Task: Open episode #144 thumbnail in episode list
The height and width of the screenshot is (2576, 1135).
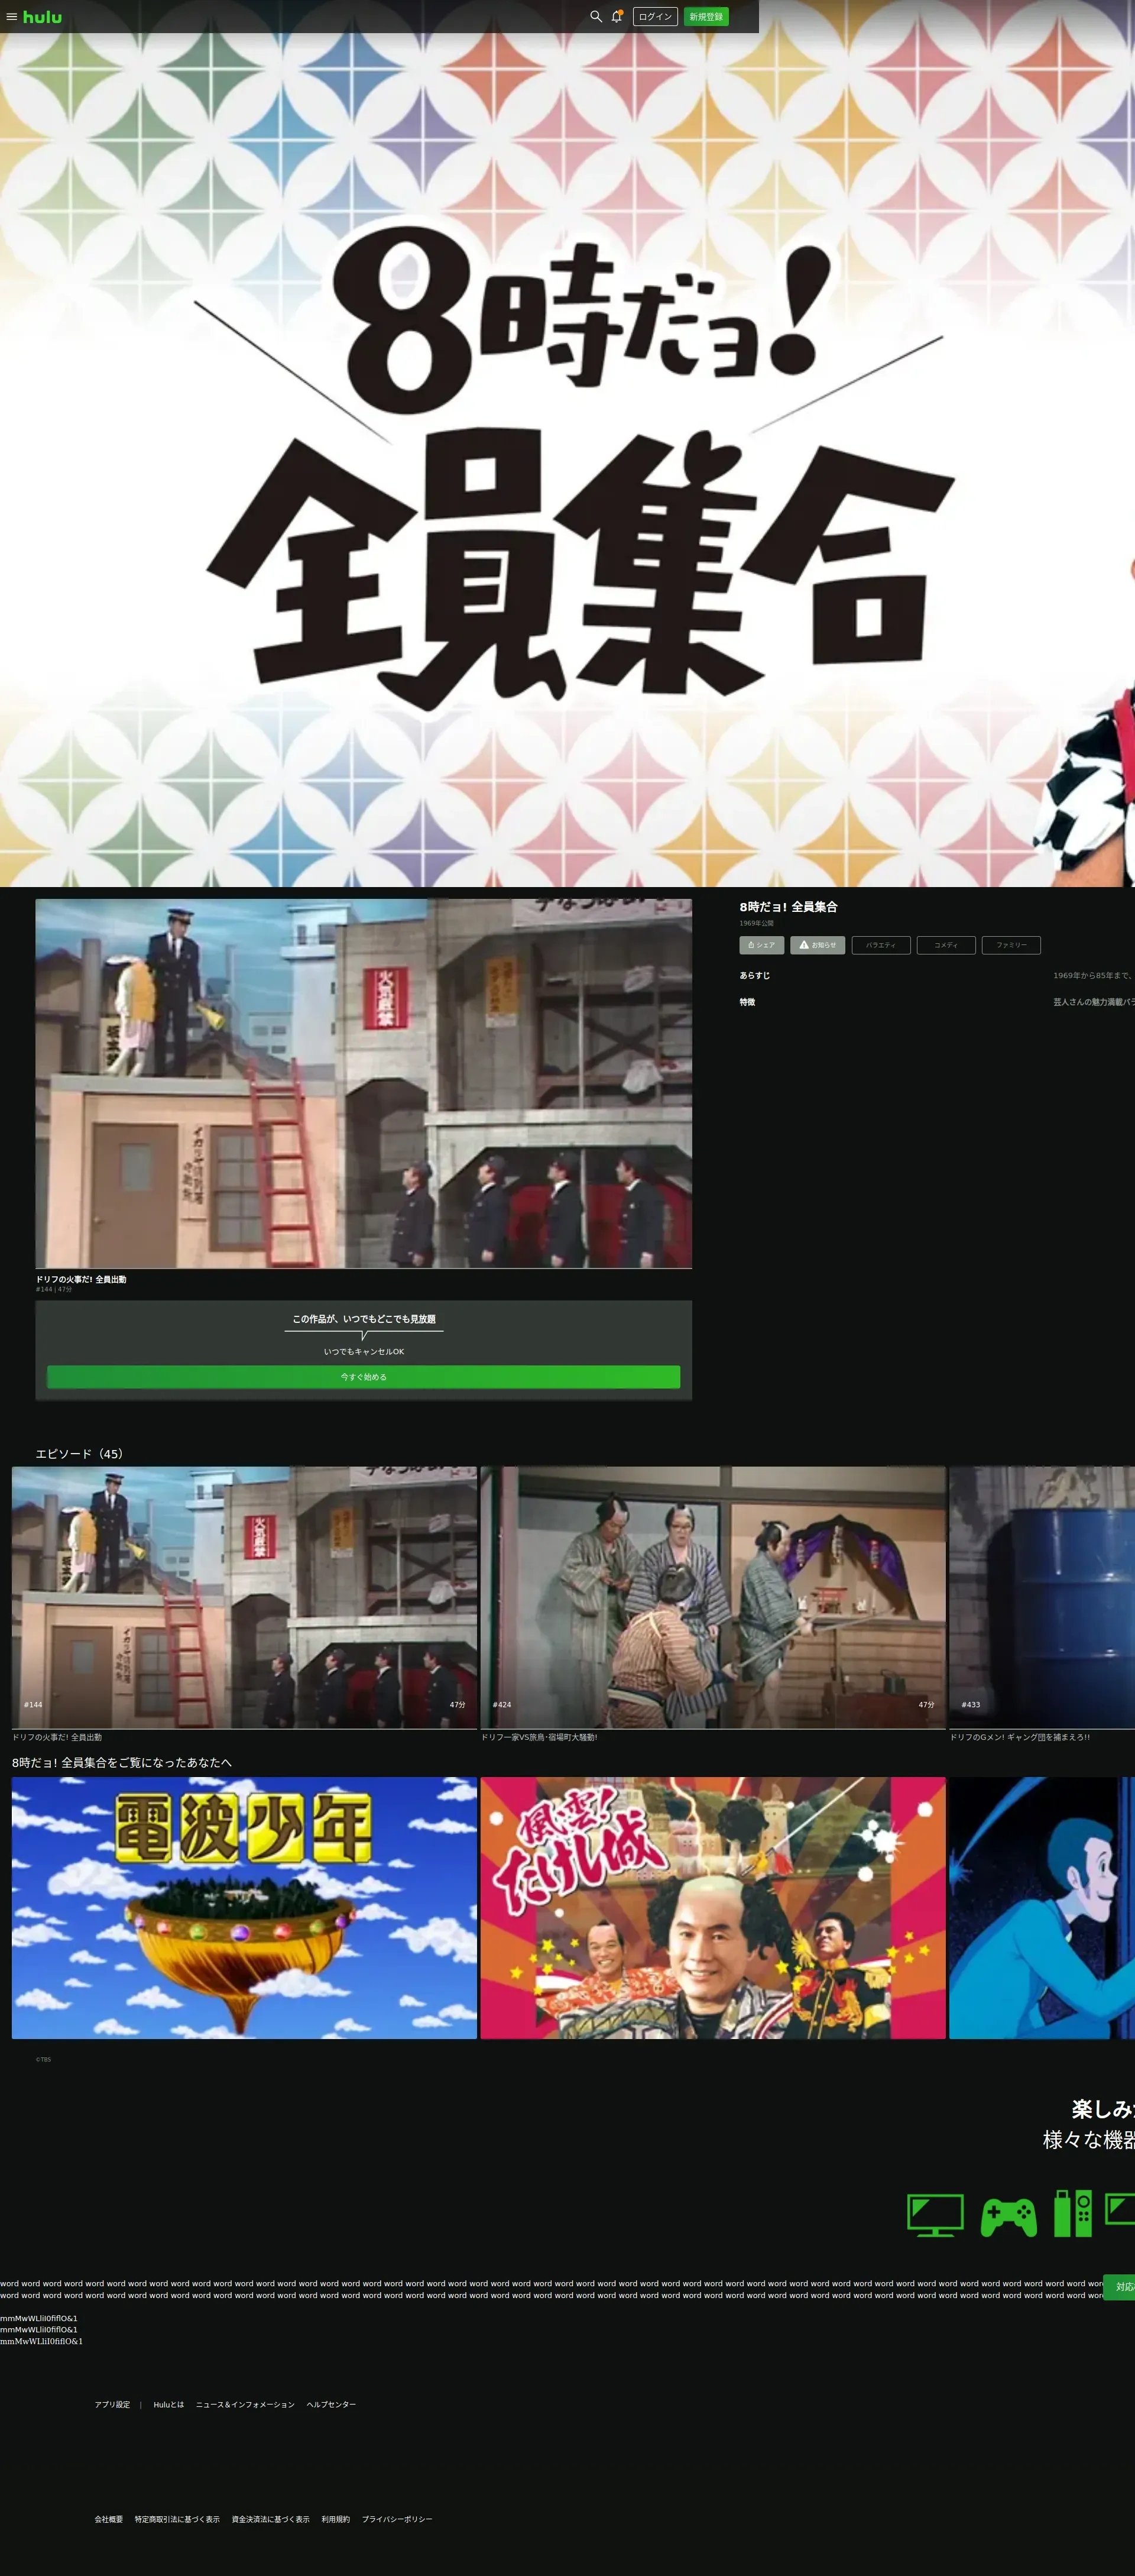Action: [x=244, y=1597]
